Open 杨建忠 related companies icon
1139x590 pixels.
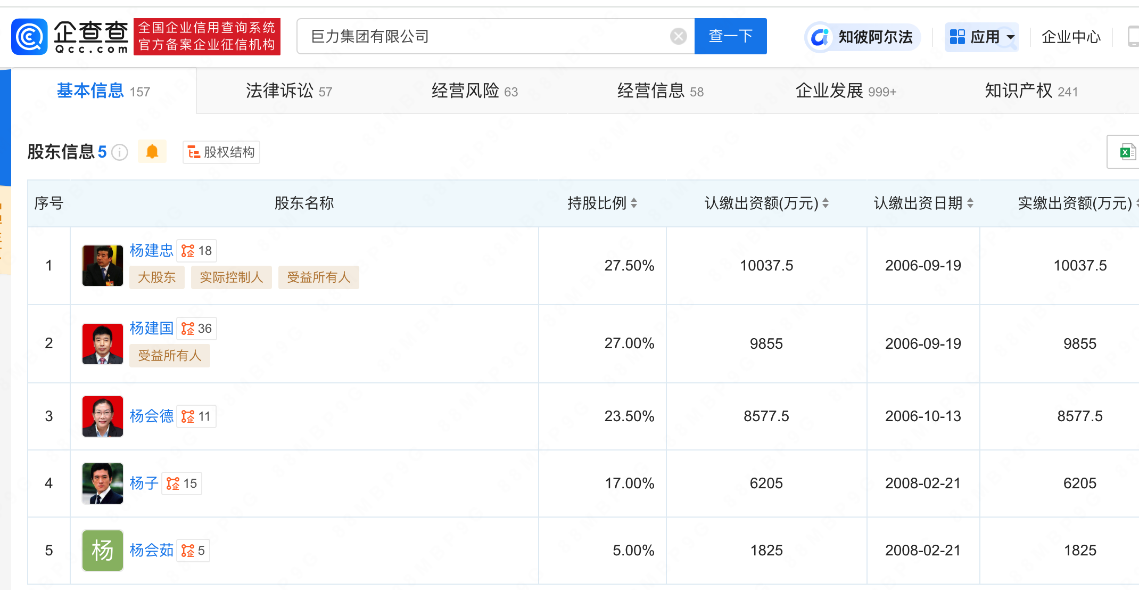[x=188, y=251]
